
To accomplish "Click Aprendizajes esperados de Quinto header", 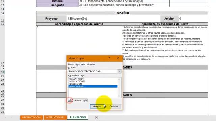I will point(79,24).
